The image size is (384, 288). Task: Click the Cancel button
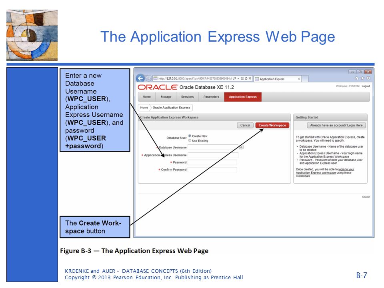pyautogui.click(x=245, y=125)
